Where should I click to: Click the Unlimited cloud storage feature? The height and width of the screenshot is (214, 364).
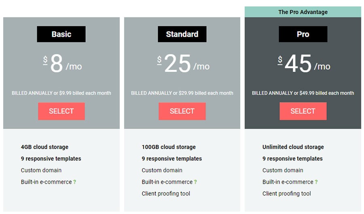[293, 147]
